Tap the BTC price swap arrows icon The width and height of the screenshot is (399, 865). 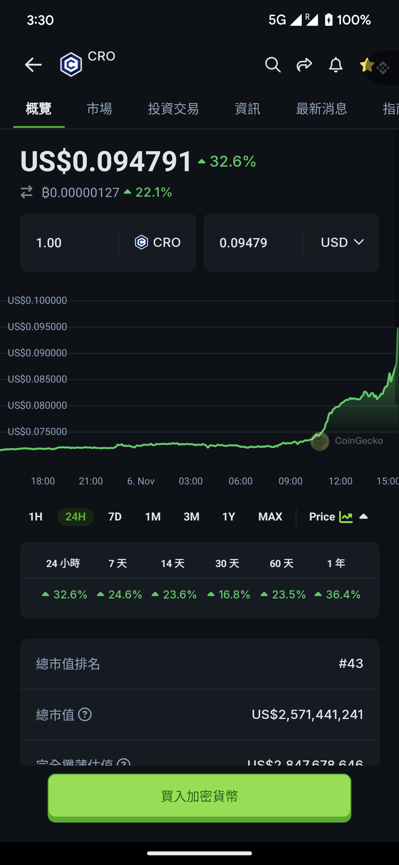click(x=27, y=192)
